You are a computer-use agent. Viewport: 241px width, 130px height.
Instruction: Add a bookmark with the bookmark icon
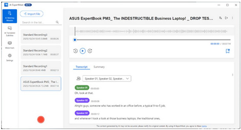click(228, 51)
